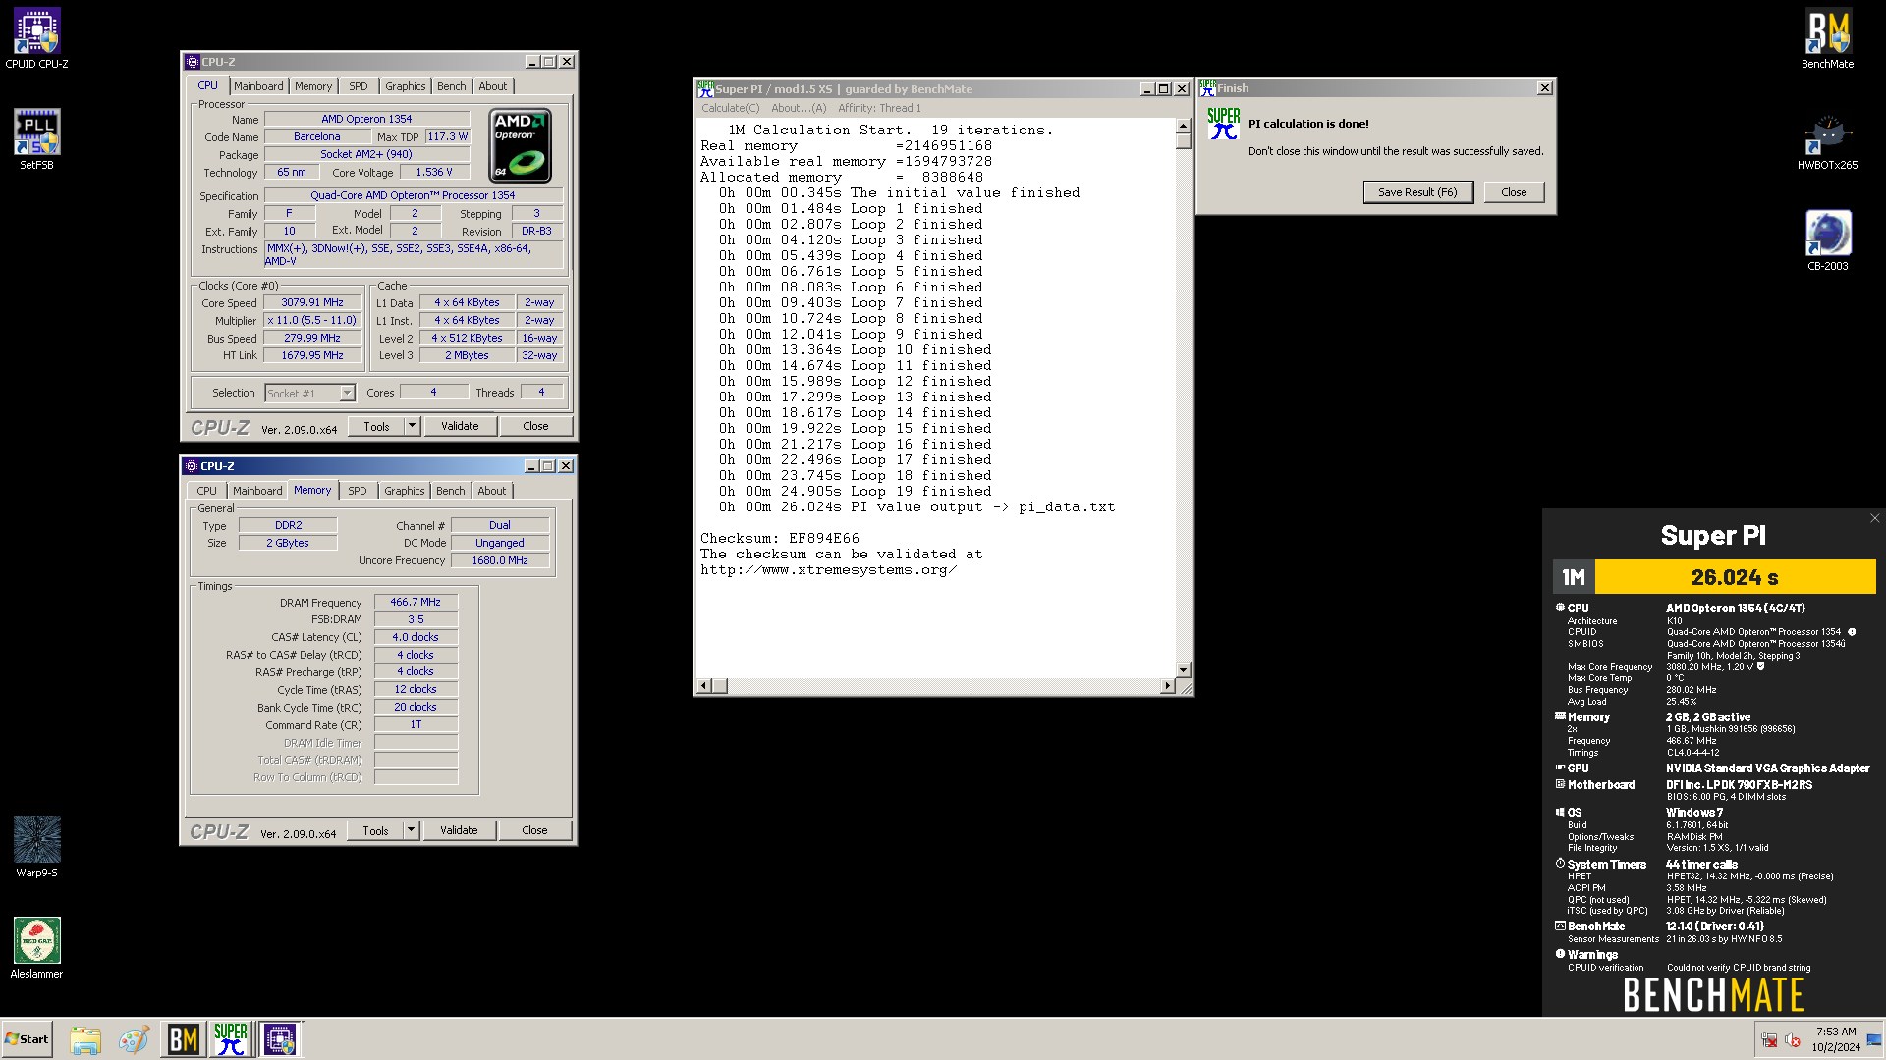The image size is (1886, 1060).
Task: Select Memory tab in top CPU-Z window
Action: coord(313,86)
